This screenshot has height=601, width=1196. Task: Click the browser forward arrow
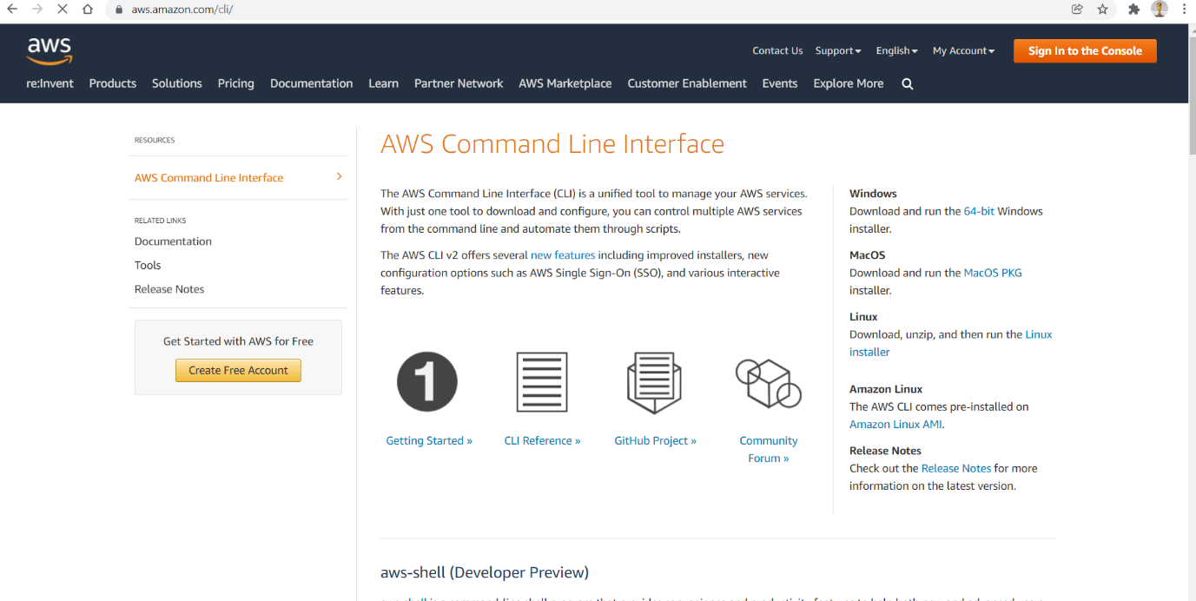tap(37, 10)
